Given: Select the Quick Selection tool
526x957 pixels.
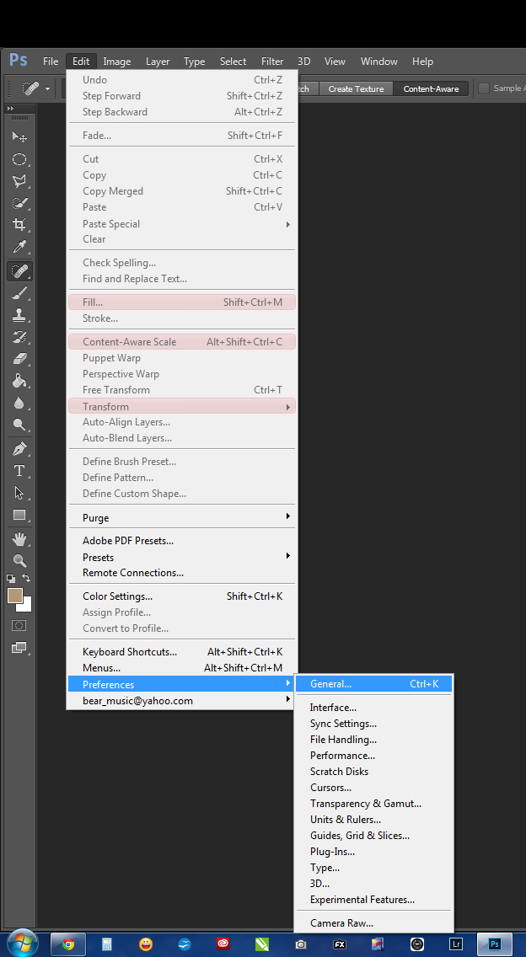Looking at the screenshot, I should 19,204.
